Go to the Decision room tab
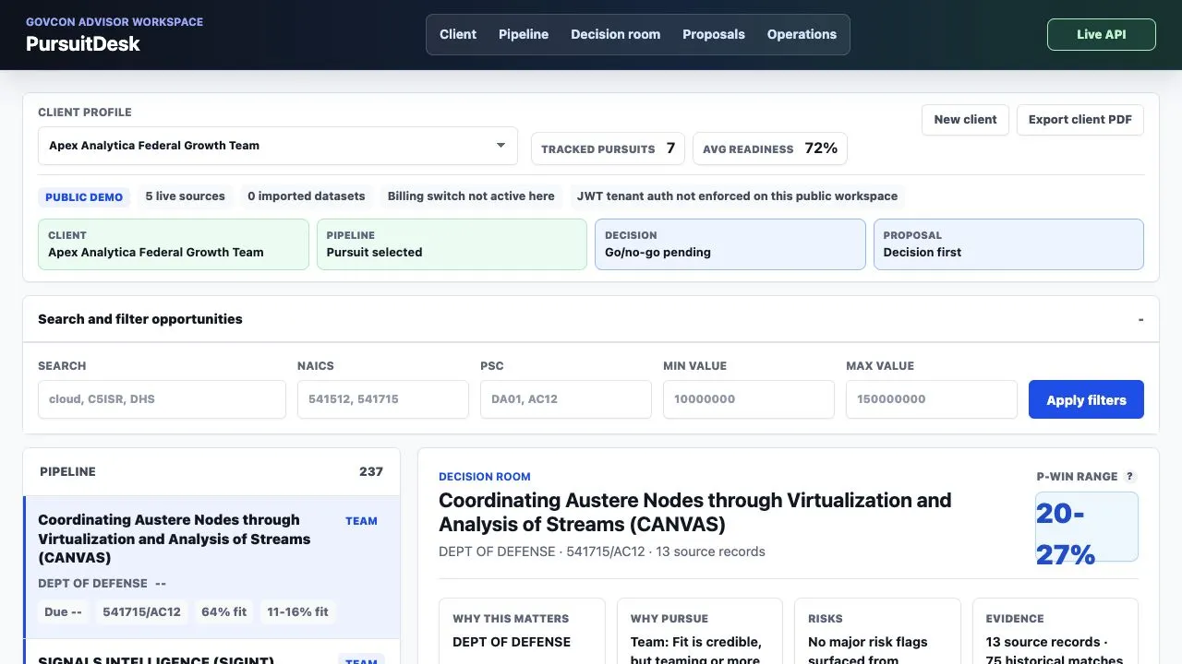1182x664 pixels. pyautogui.click(x=615, y=34)
